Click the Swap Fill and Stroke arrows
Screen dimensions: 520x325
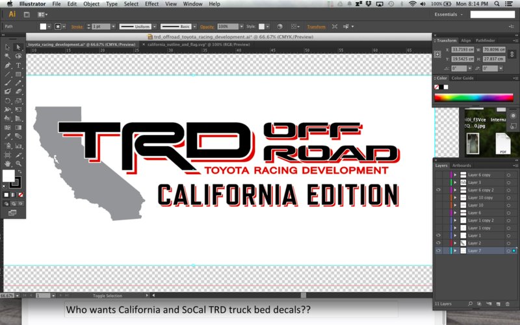(19, 172)
